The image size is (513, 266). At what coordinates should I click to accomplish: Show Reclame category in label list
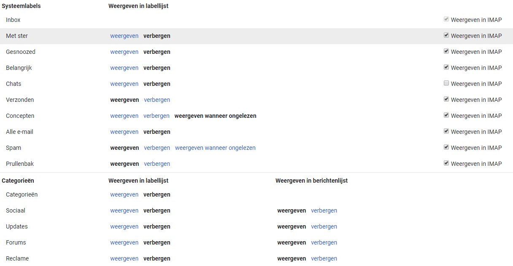(x=124, y=258)
